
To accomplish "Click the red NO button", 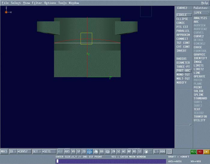I will click(200, 152).
